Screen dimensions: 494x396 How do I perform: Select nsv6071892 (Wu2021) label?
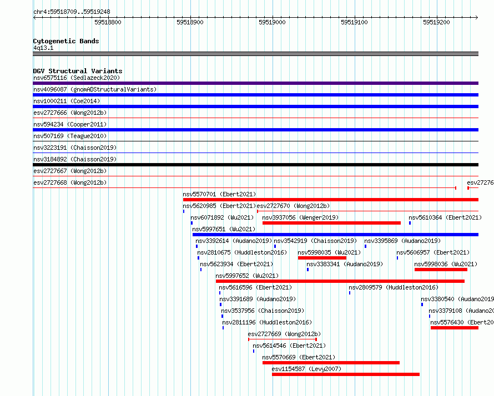[222, 217]
